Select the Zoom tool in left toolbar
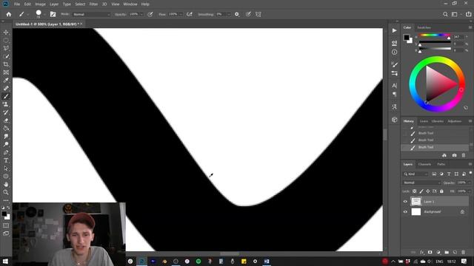This screenshot has width=474, height=266. coord(6,192)
